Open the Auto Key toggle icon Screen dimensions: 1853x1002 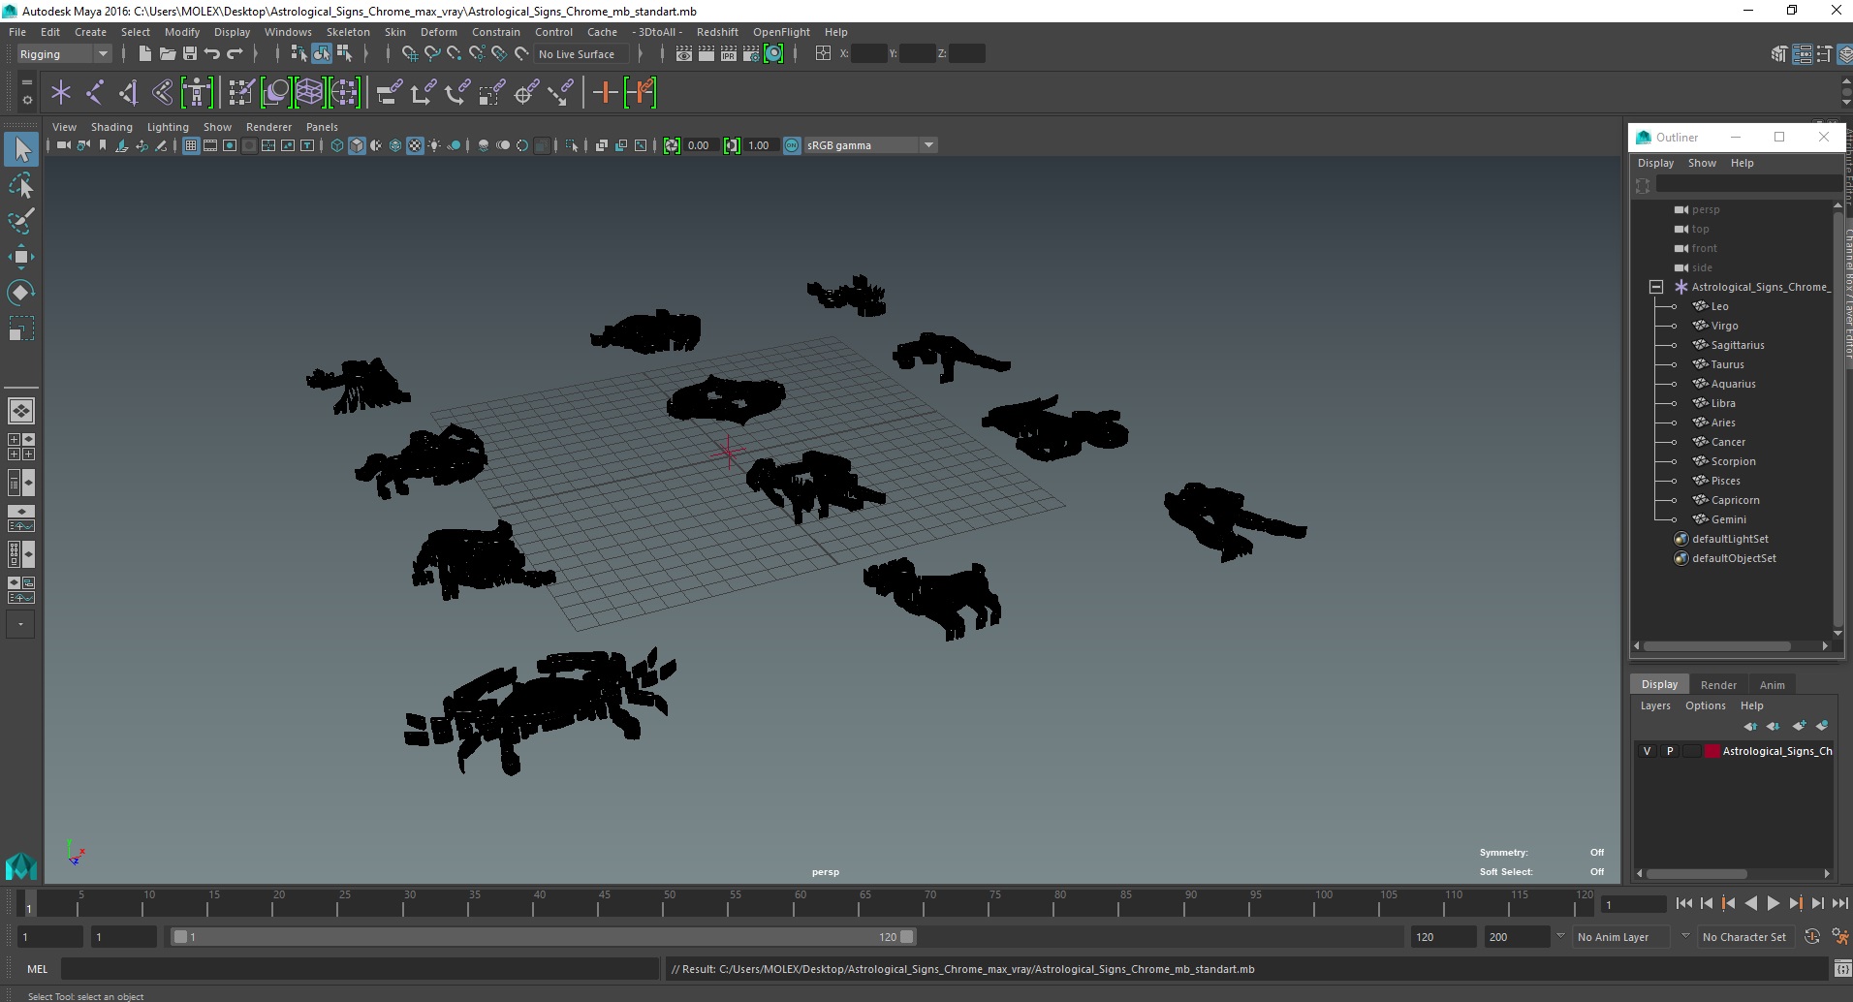(x=1811, y=937)
